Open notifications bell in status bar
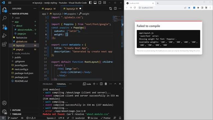Image resolution: width=213 pixels, height=120 pixels. [x=120, y=118]
